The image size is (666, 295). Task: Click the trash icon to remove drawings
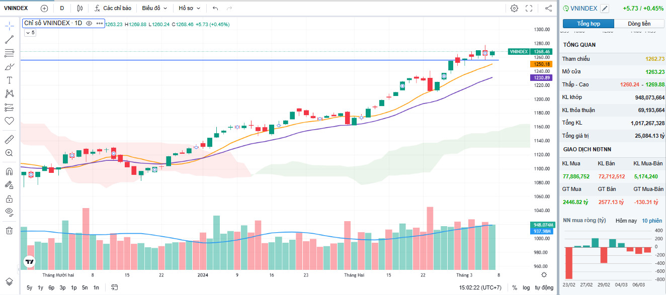click(x=9, y=231)
